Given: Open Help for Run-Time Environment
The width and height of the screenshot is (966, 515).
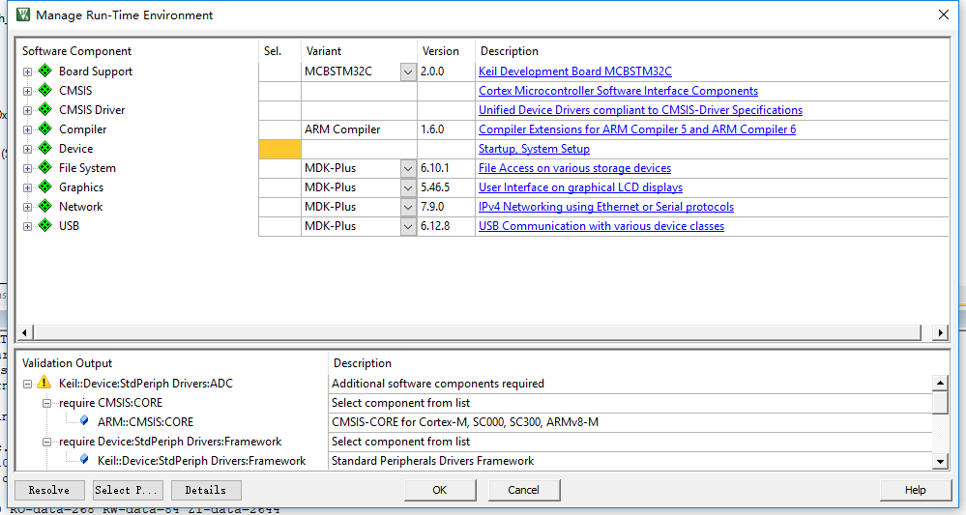Looking at the screenshot, I should pyautogui.click(x=915, y=490).
